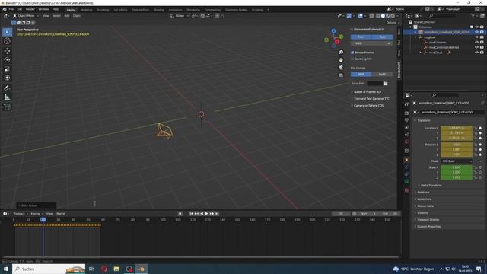Select the Select Box tool in the toolbar
The image size is (487, 274).
[7, 32]
